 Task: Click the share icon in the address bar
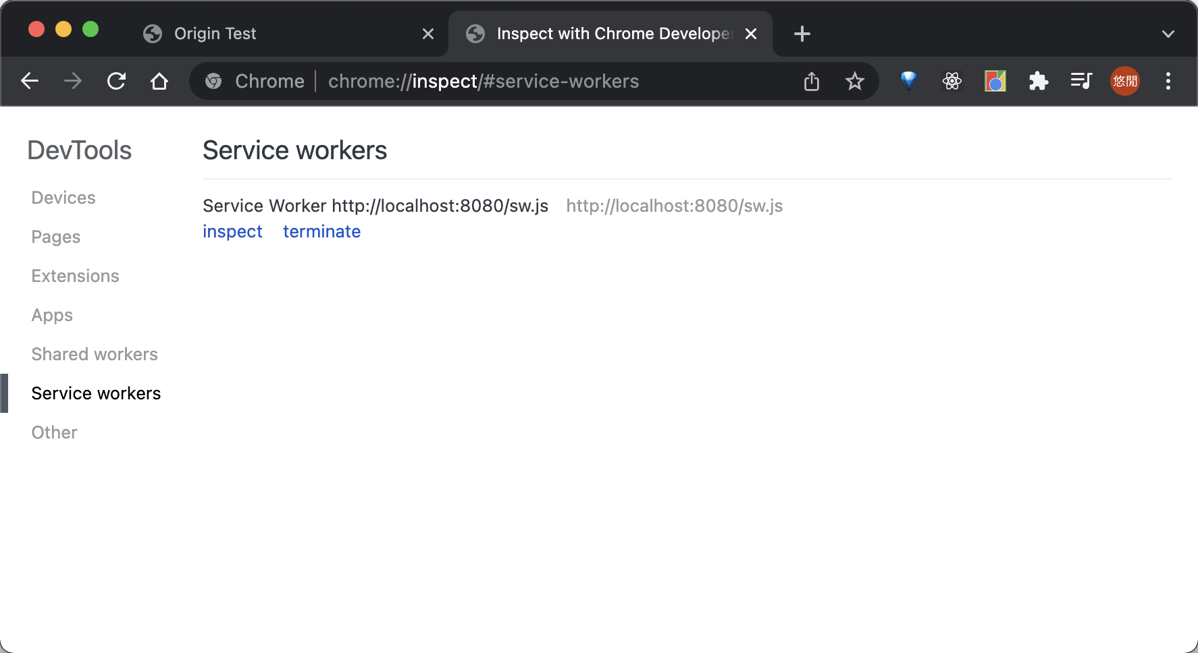[811, 81]
